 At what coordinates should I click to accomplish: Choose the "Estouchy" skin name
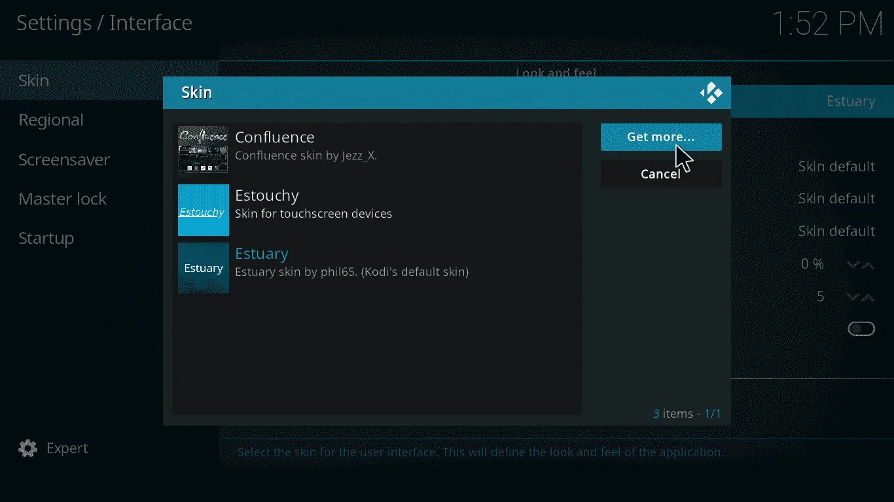[267, 195]
